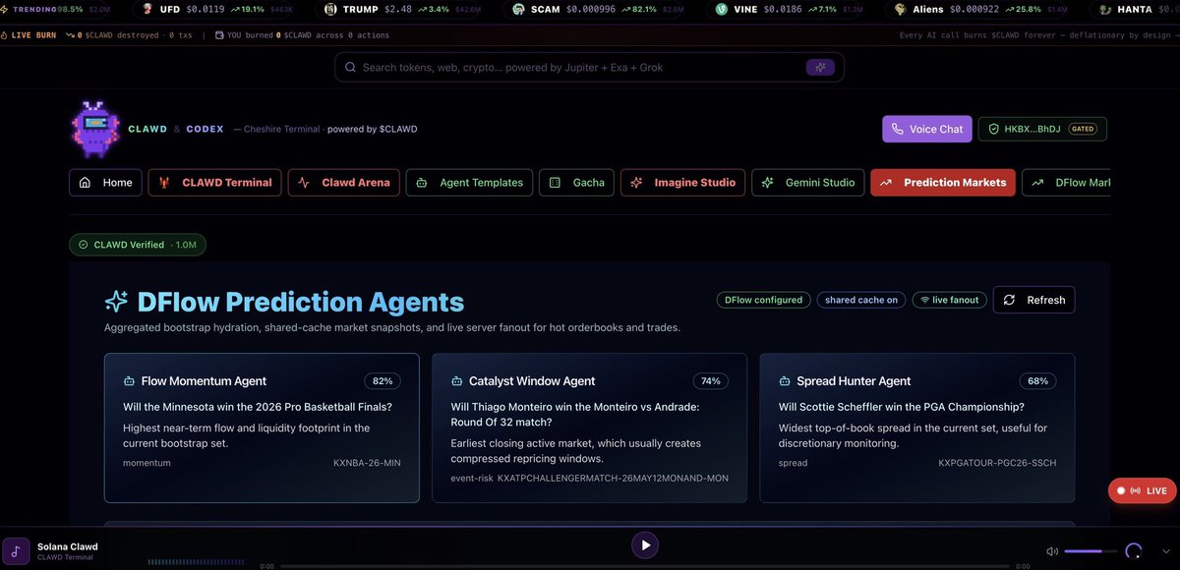Screen dimensions: 1180x570
Task: Click the KXPGATOUR-PGC26-SSCH market ticker
Action: [x=997, y=463]
